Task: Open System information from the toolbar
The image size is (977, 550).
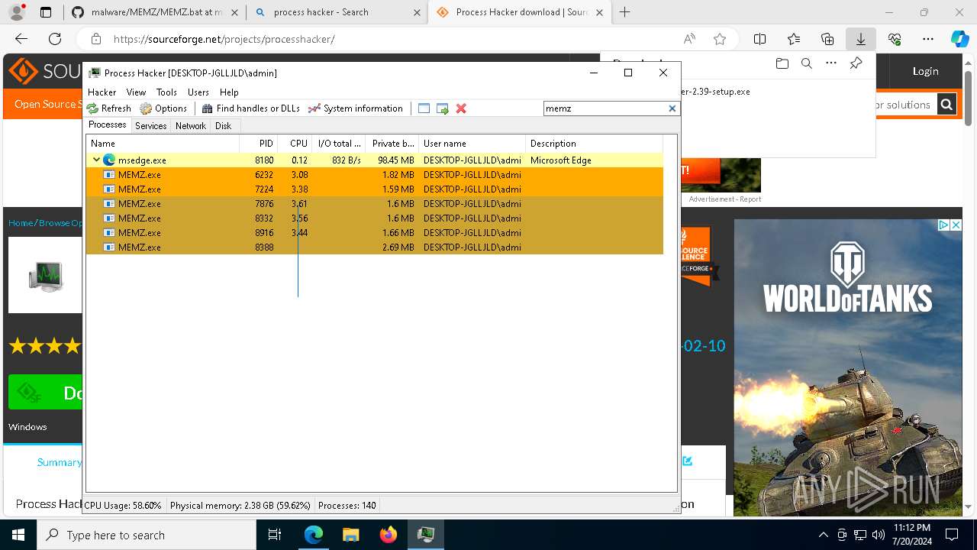Action: point(356,108)
